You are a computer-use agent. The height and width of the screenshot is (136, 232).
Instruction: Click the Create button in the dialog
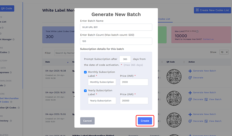click(145, 121)
